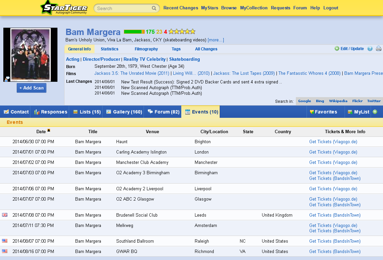Get Viagogo tickets for Manchester event
383x260 pixels.
point(333,162)
